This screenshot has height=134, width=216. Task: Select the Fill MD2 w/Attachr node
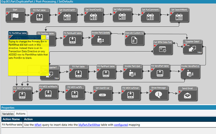[x=48, y=92]
